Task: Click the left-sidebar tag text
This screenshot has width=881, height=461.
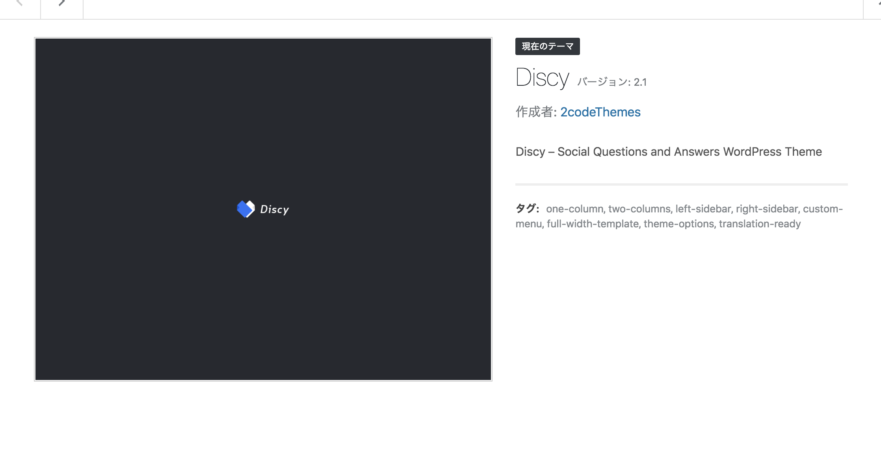Action: click(x=703, y=209)
